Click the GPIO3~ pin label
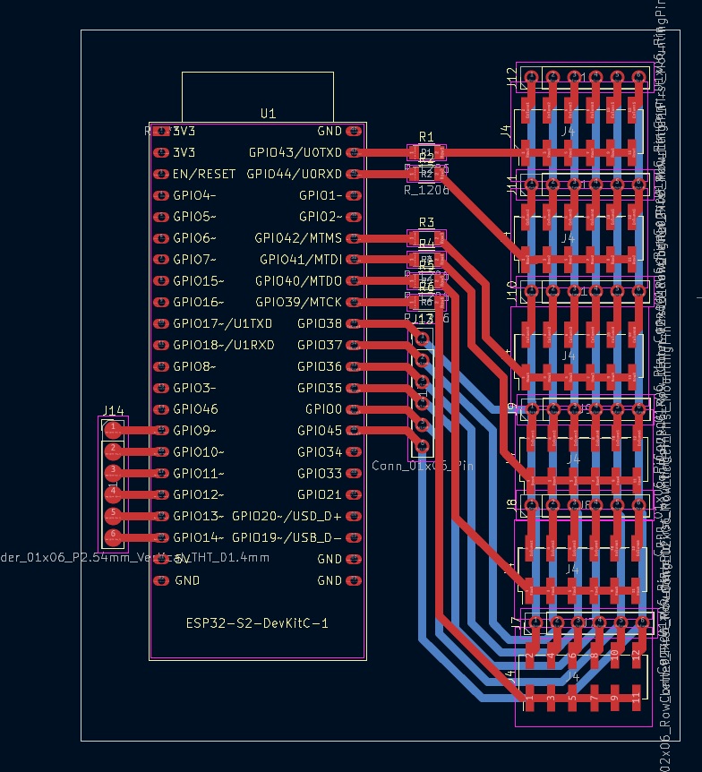 click(x=194, y=388)
